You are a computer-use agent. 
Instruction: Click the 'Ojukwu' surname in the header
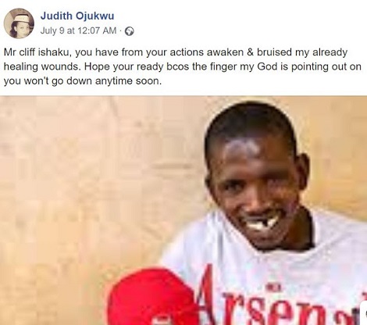point(96,16)
